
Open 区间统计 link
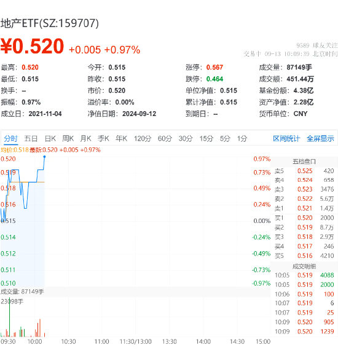286,138
